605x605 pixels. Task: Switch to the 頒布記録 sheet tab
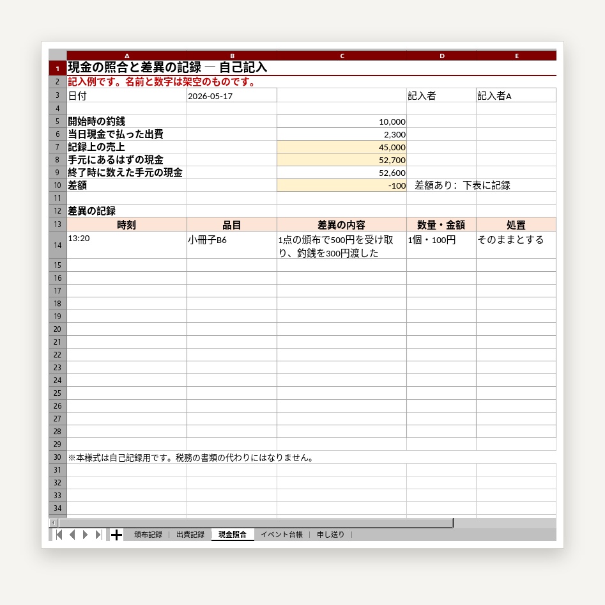point(148,535)
